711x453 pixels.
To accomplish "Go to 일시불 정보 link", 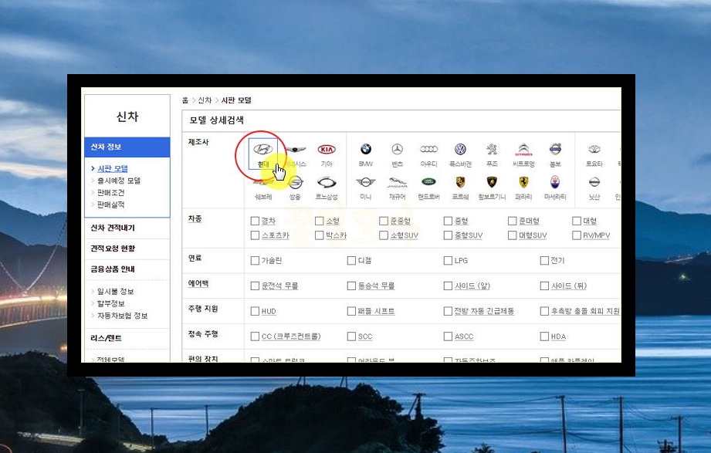I will click(x=115, y=291).
